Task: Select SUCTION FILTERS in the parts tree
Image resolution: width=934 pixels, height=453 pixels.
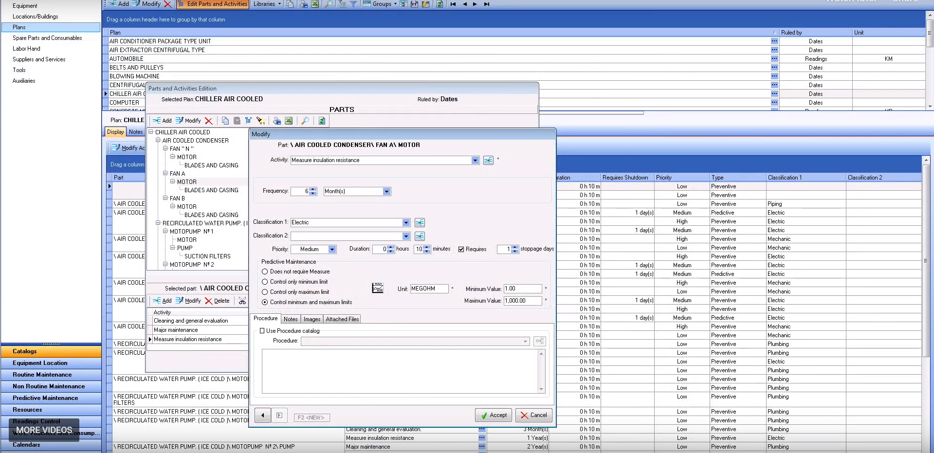Action: (207, 256)
